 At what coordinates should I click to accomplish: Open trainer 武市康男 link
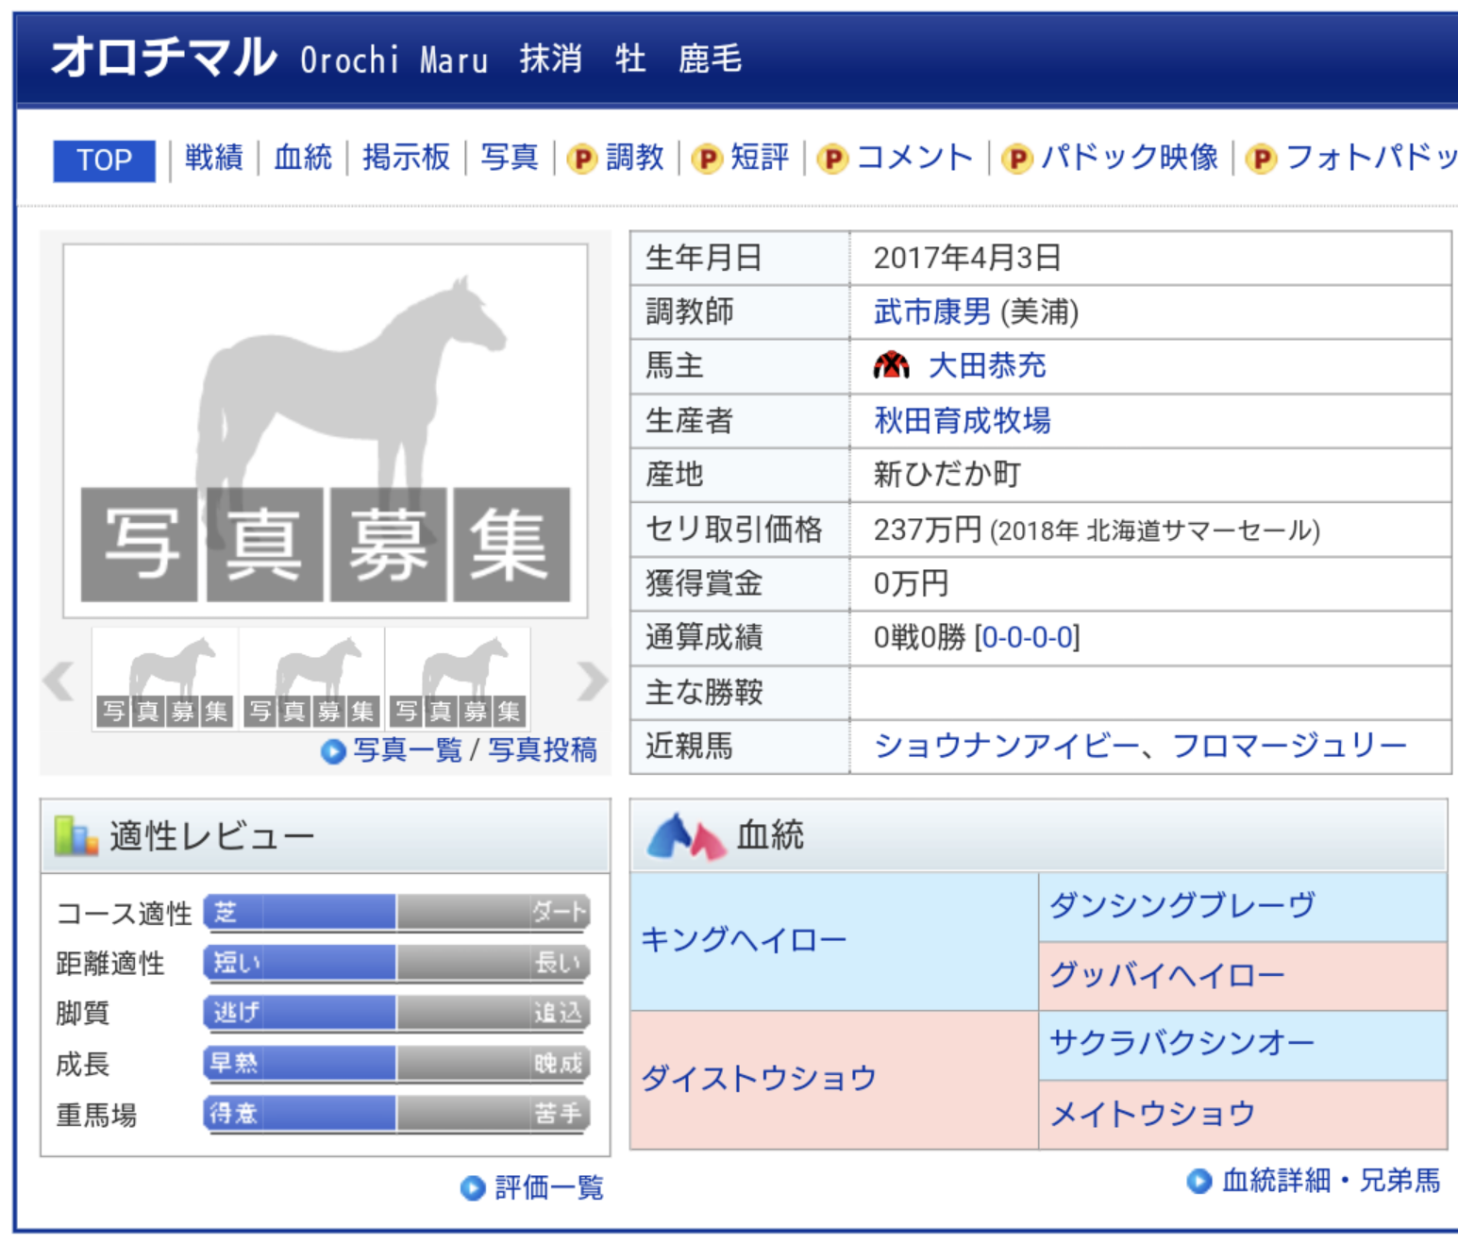click(x=932, y=311)
